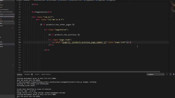This screenshot has width=175, height=98.
Task: Click the "pagination" class on the ul tag
Action: pyautogui.click(x=61, y=30)
